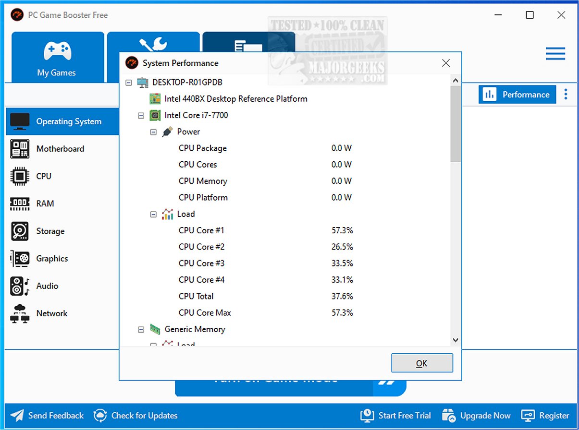Click the Network icon in sidebar
The image size is (579, 430).
pyautogui.click(x=20, y=313)
